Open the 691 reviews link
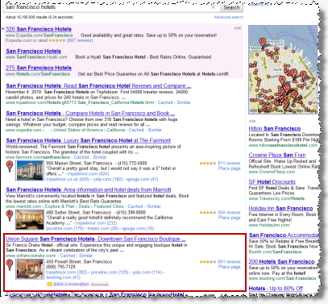The image size is (328, 304). click(229, 261)
